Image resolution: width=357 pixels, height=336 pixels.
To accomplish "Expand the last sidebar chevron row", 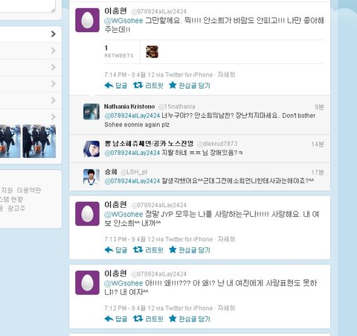I will 54,117.
